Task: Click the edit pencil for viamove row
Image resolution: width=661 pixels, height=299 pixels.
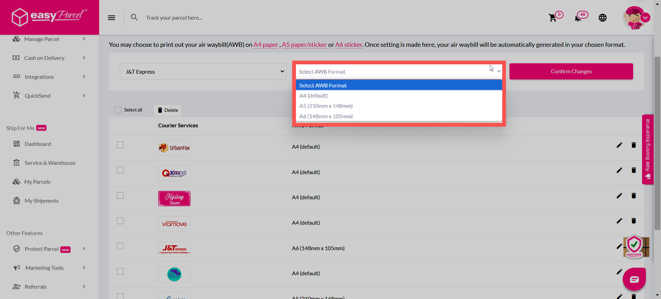Action: pos(619,221)
